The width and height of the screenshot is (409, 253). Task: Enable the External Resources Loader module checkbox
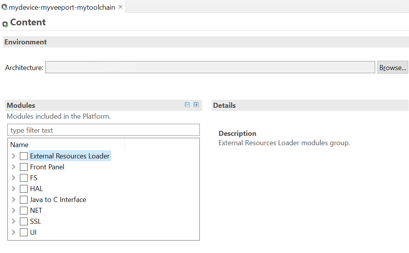23,156
